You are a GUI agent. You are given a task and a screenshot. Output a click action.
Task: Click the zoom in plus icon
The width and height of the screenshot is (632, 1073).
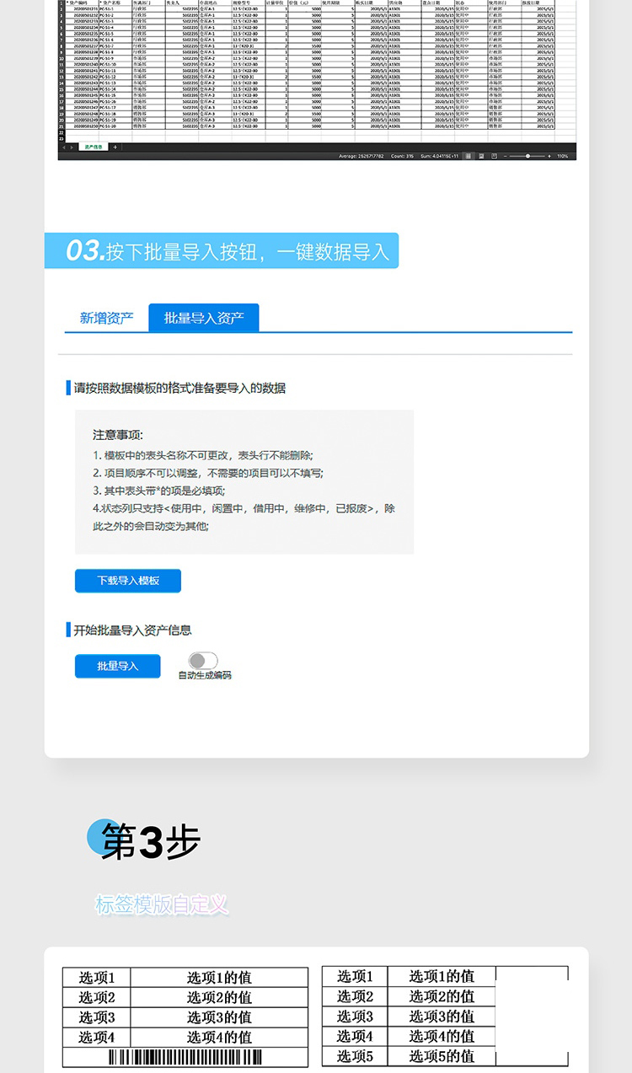550,156
